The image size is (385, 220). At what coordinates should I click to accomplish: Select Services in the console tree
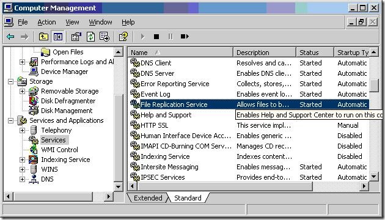coord(53,140)
